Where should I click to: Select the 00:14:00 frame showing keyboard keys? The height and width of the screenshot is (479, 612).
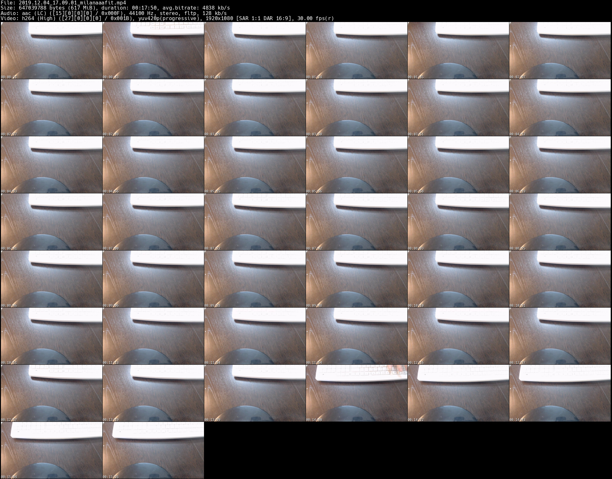pos(356,393)
